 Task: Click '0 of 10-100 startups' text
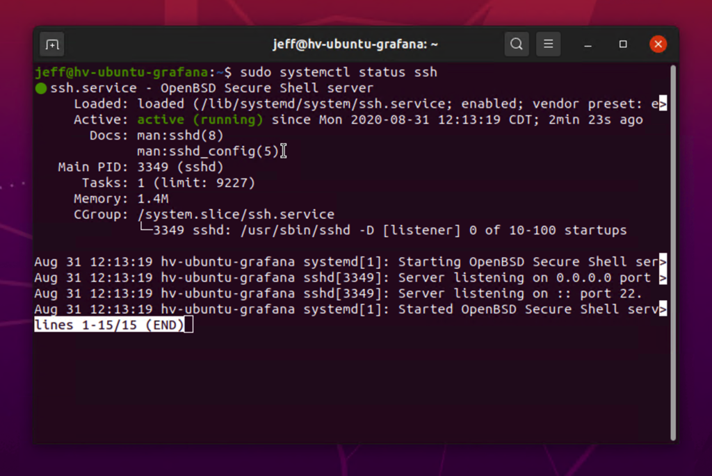(x=548, y=230)
